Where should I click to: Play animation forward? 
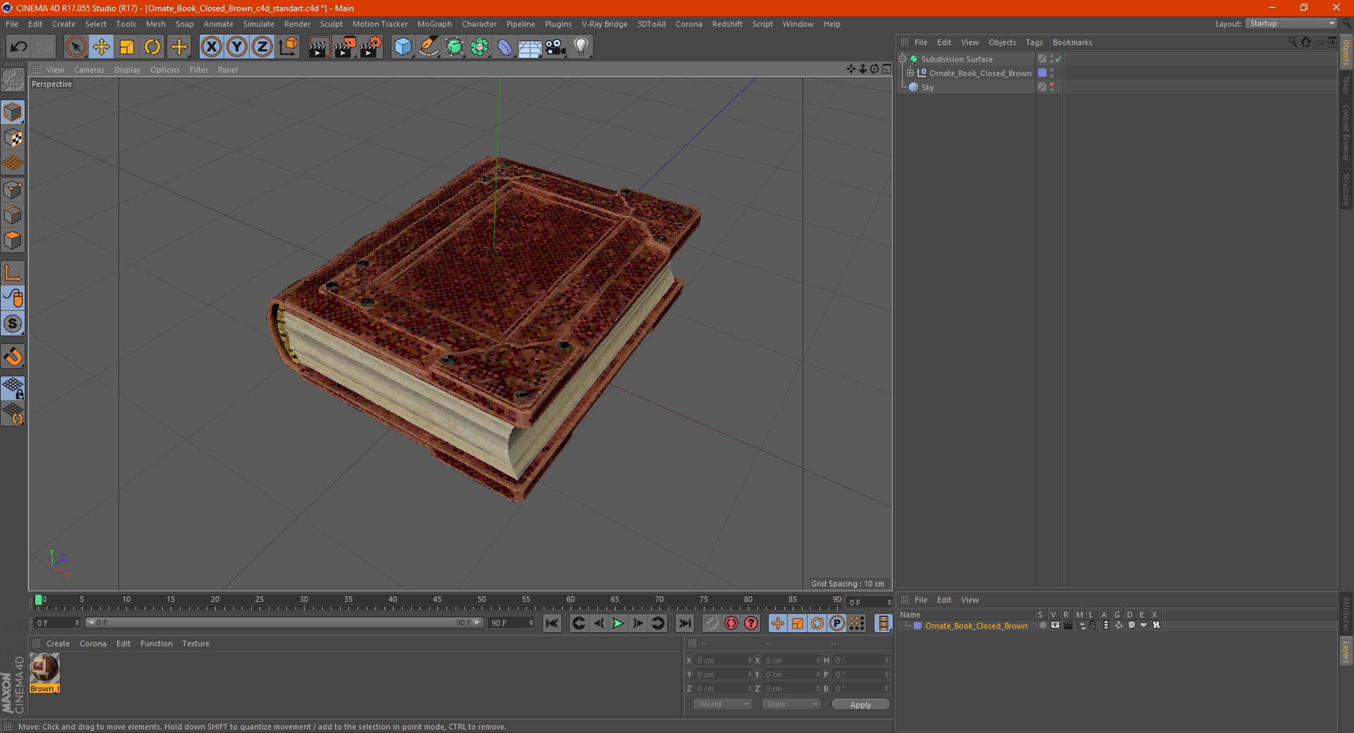618,623
